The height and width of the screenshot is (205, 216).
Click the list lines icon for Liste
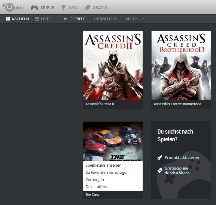click(37, 19)
